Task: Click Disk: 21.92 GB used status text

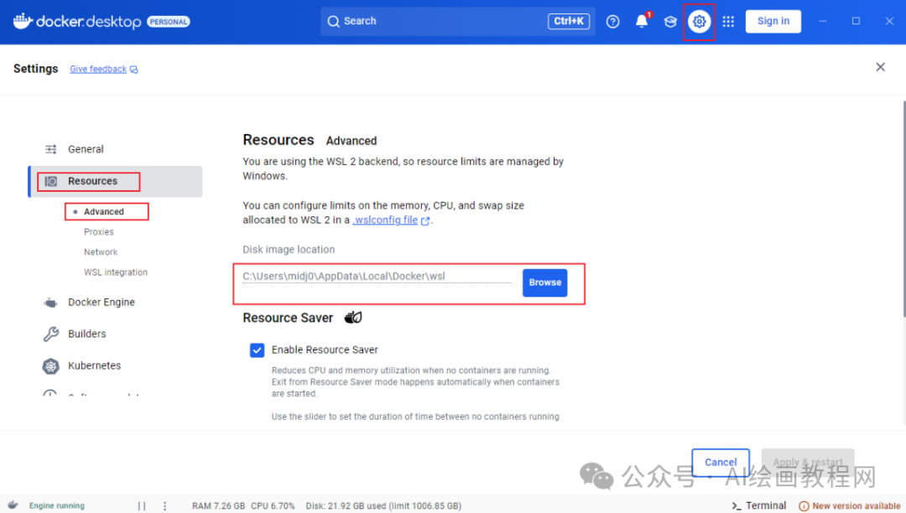Action: pyautogui.click(x=383, y=506)
